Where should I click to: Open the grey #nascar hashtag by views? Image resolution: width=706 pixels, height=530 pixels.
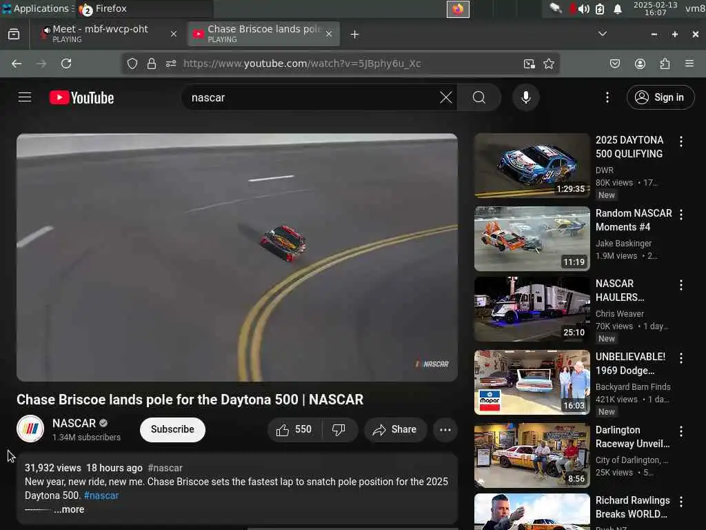[165, 468]
